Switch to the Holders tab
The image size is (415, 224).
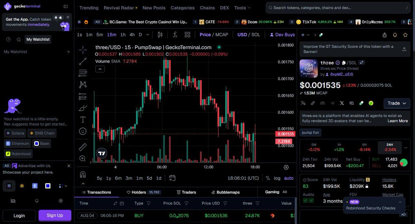pos(143,192)
